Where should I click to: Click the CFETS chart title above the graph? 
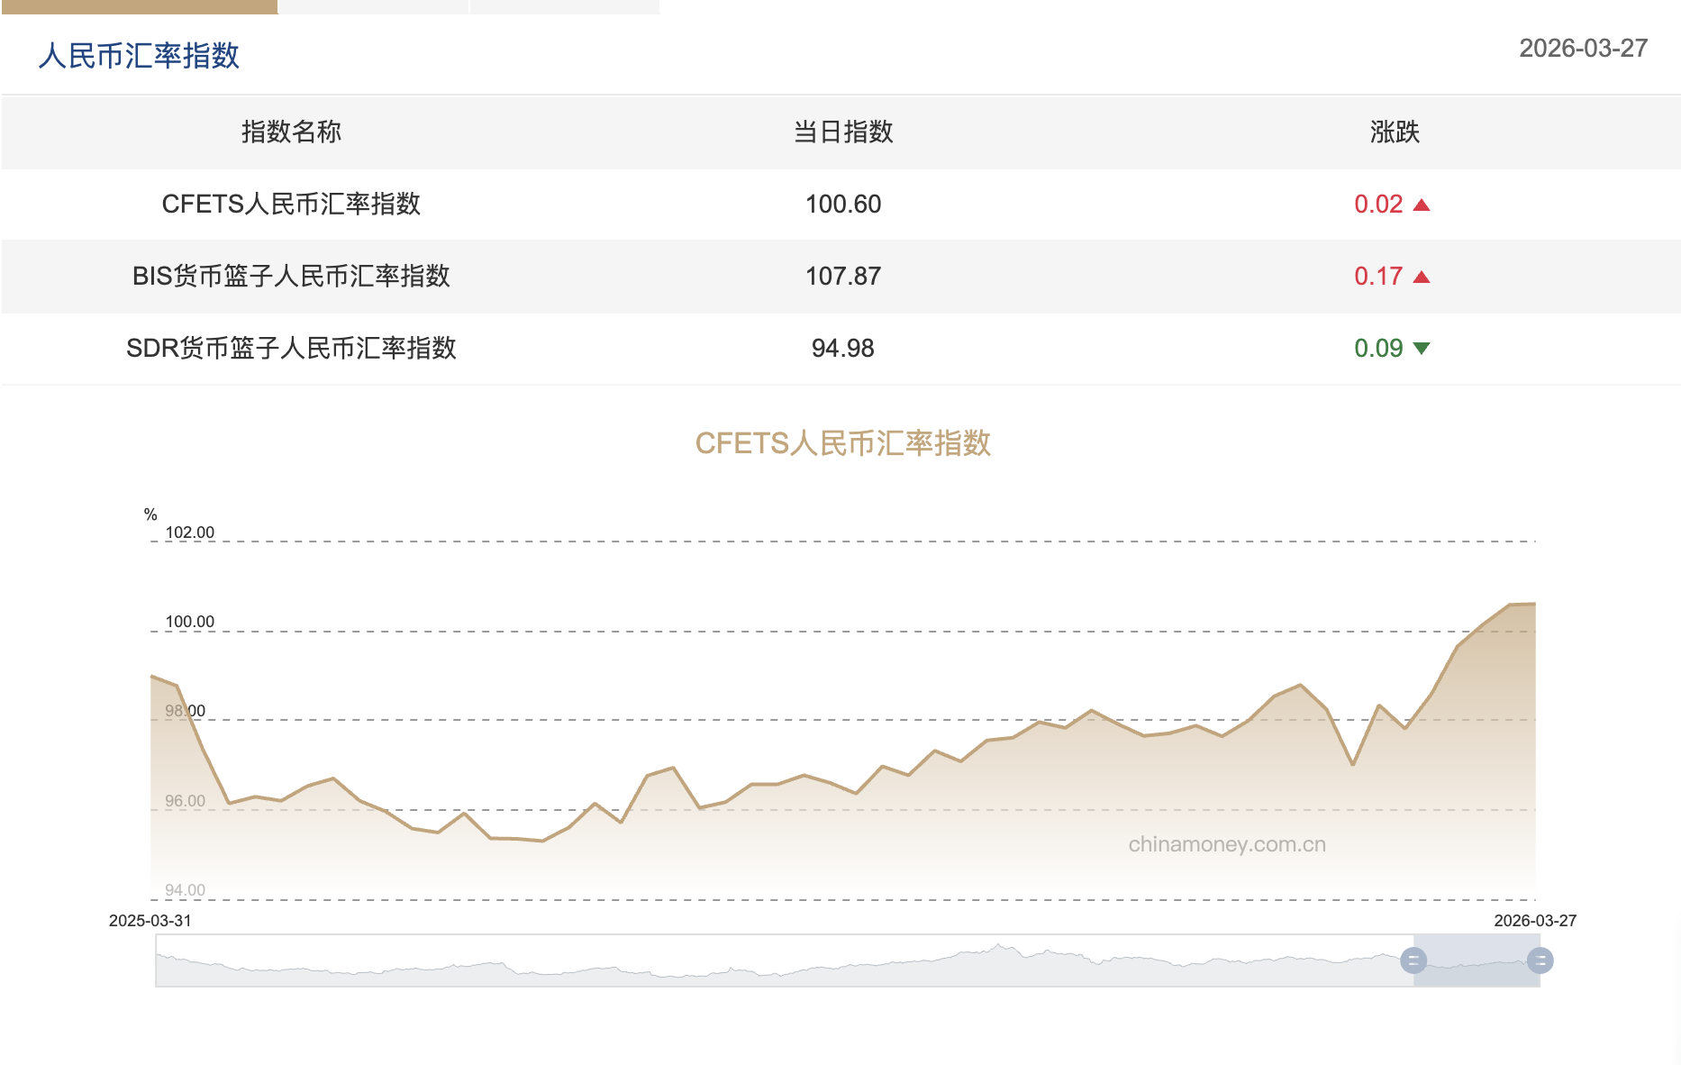click(x=844, y=444)
